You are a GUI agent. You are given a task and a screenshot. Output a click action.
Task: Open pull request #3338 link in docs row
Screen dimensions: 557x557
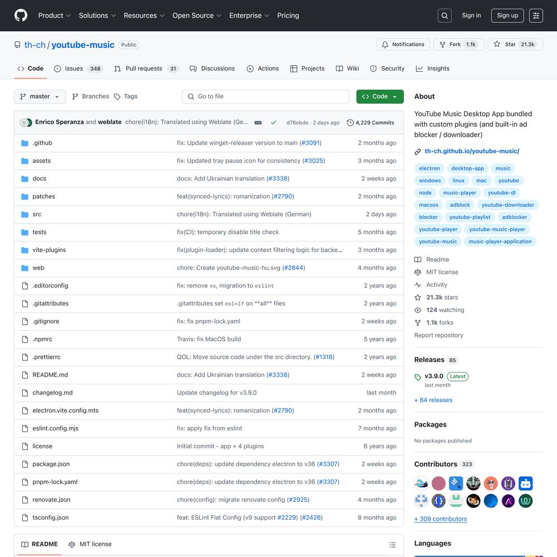tap(278, 178)
